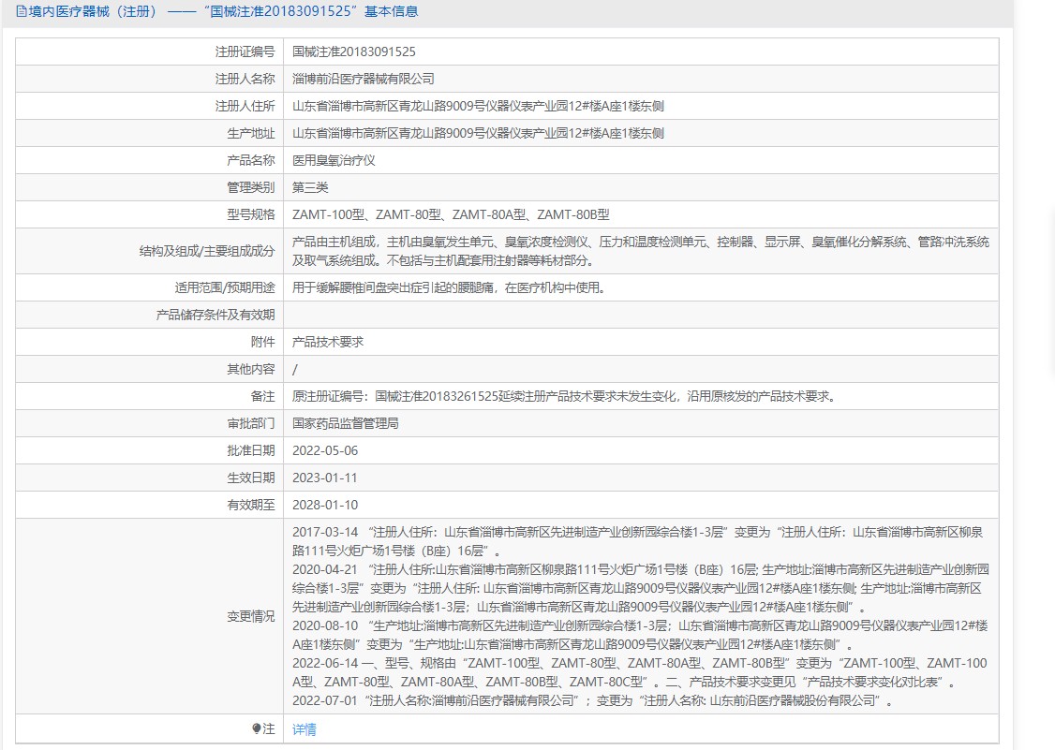The height and width of the screenshot is (750, 1055).
Task: Click change entry dated 2022-06-14
Action: tap(640, 672)
